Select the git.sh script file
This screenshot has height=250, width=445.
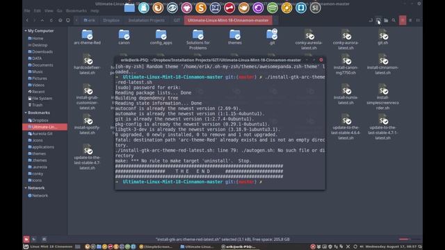click(x=382, y=37)
